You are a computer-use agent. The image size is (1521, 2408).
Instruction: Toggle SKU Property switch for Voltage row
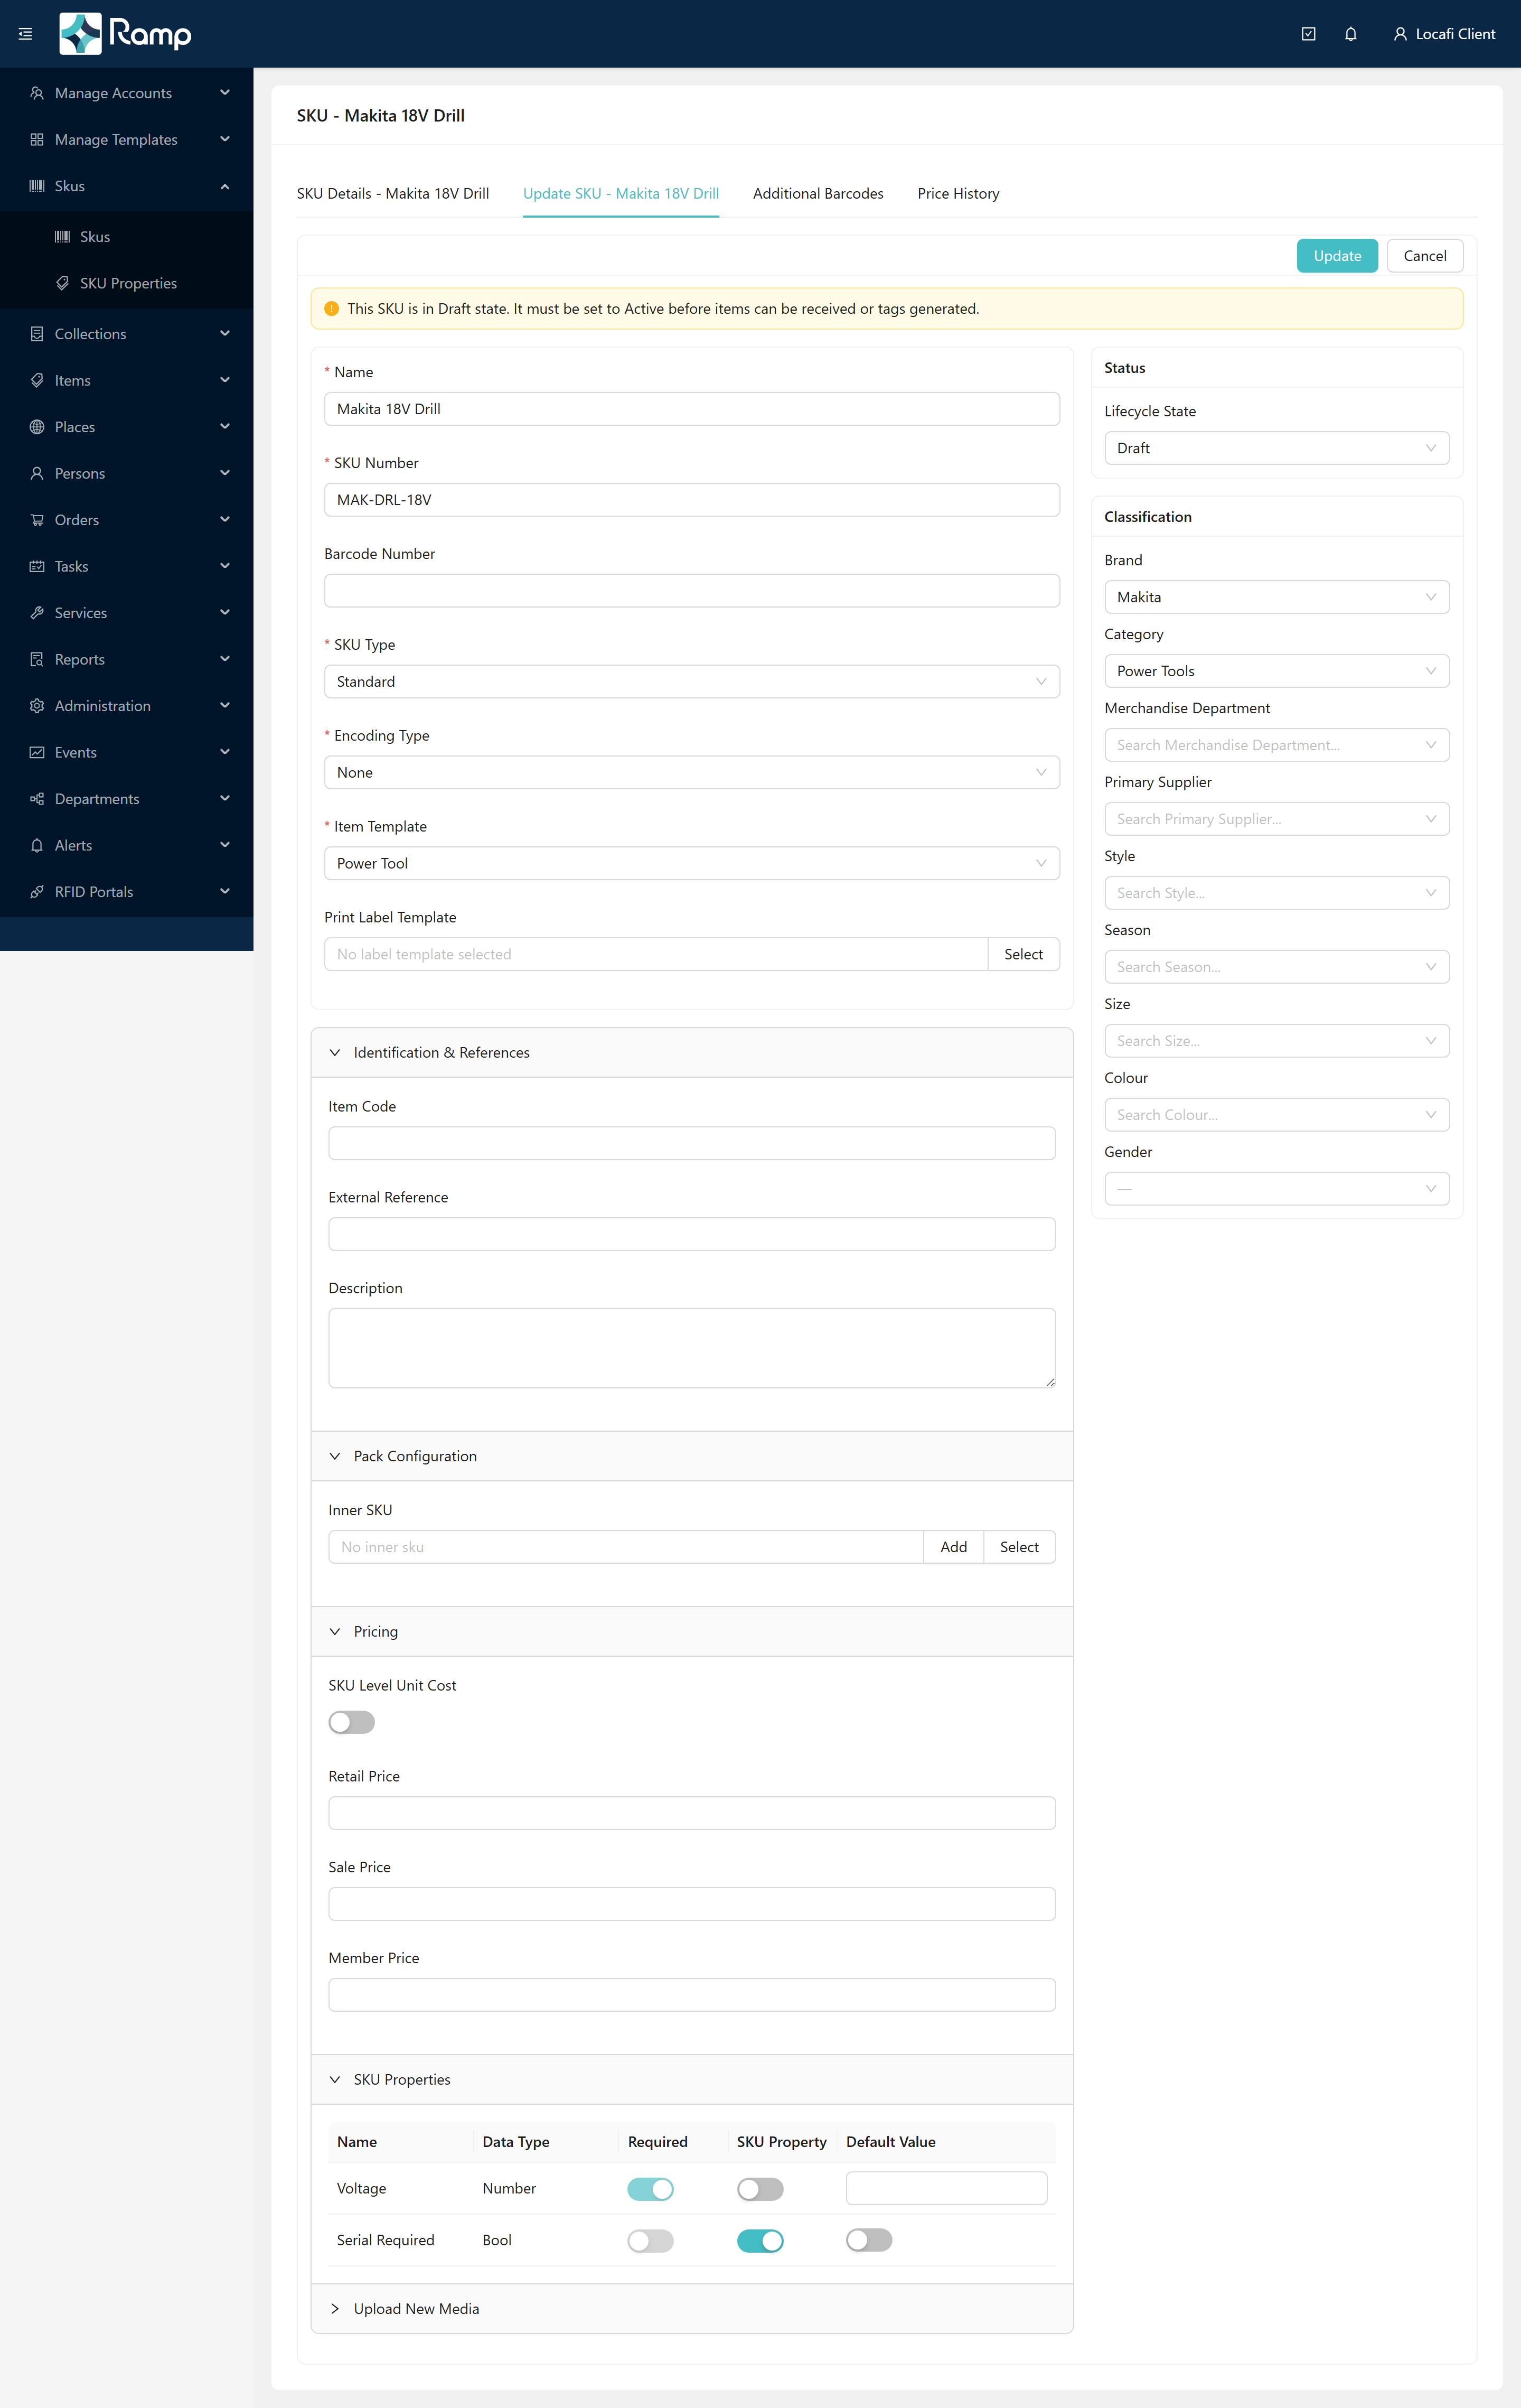tap(760, 2189)
